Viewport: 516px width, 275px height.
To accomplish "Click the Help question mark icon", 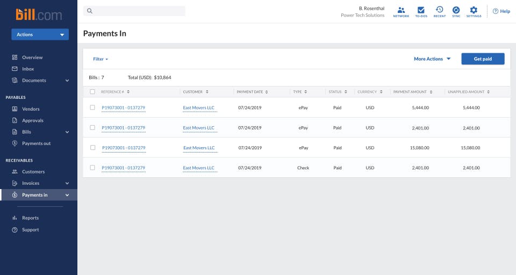I will click(x=496, y=11).
